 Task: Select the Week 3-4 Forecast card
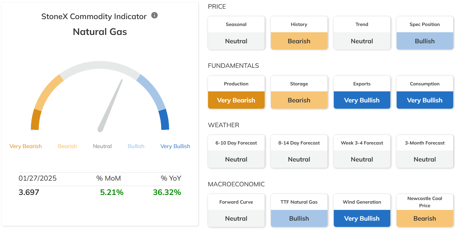(x=362, y=151)
